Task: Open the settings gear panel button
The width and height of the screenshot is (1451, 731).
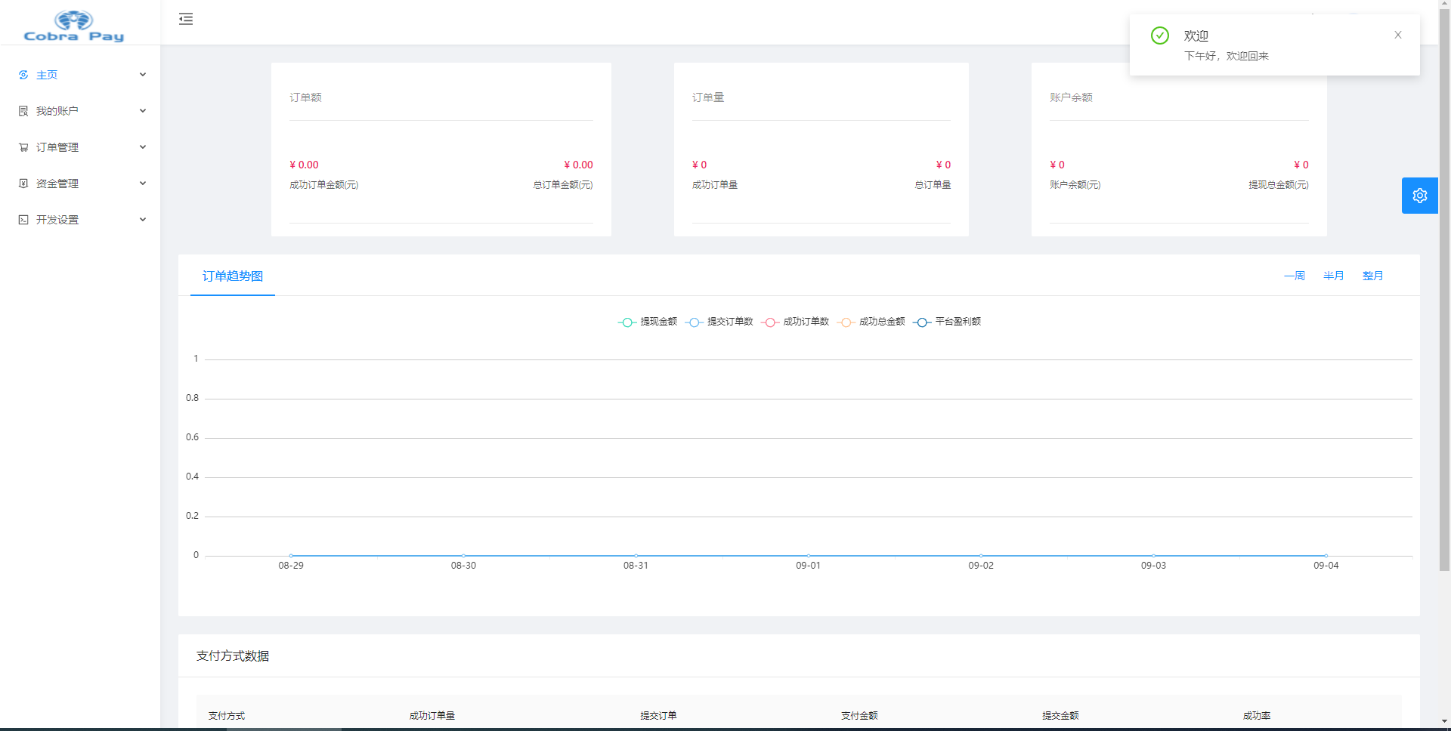Action: (x=1419, y=196)
